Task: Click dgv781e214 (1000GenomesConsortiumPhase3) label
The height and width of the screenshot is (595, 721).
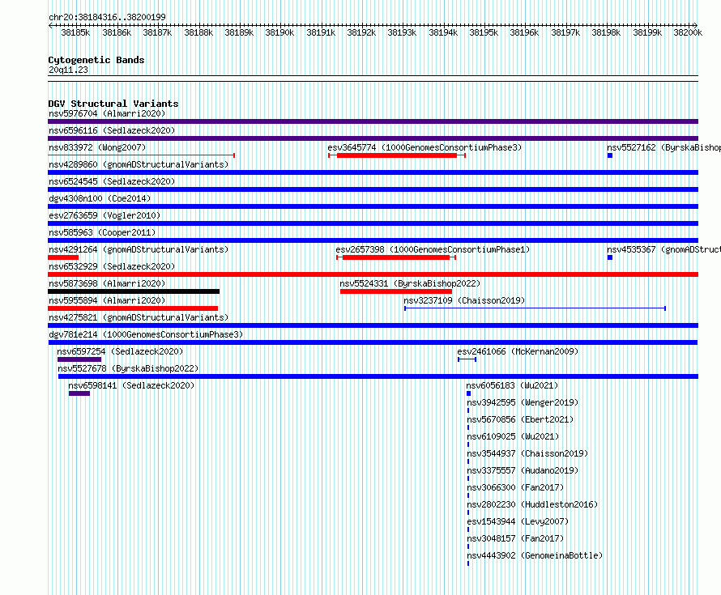Action: pyautogui.click(x=146, y=334)
